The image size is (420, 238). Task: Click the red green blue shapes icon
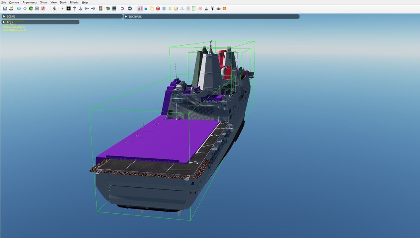tap(108, 8)
